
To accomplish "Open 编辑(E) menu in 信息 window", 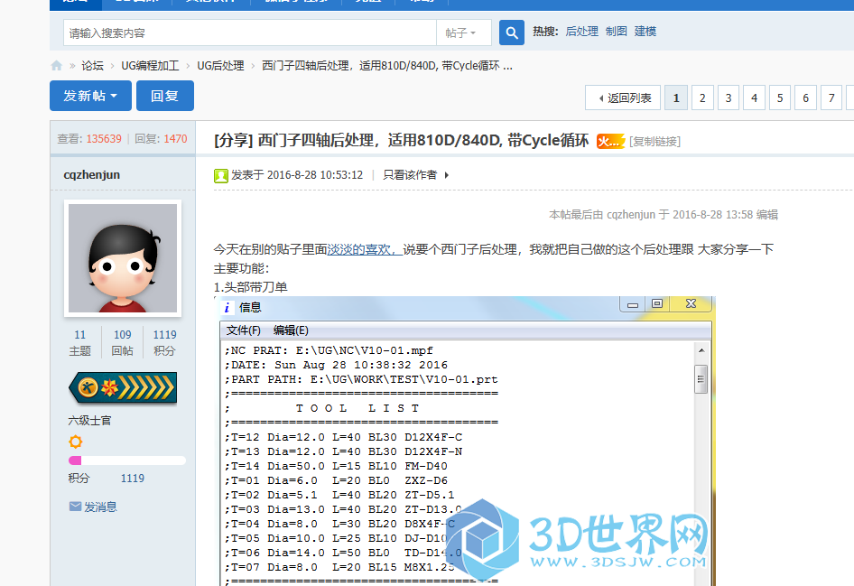I will coord(291,330).
